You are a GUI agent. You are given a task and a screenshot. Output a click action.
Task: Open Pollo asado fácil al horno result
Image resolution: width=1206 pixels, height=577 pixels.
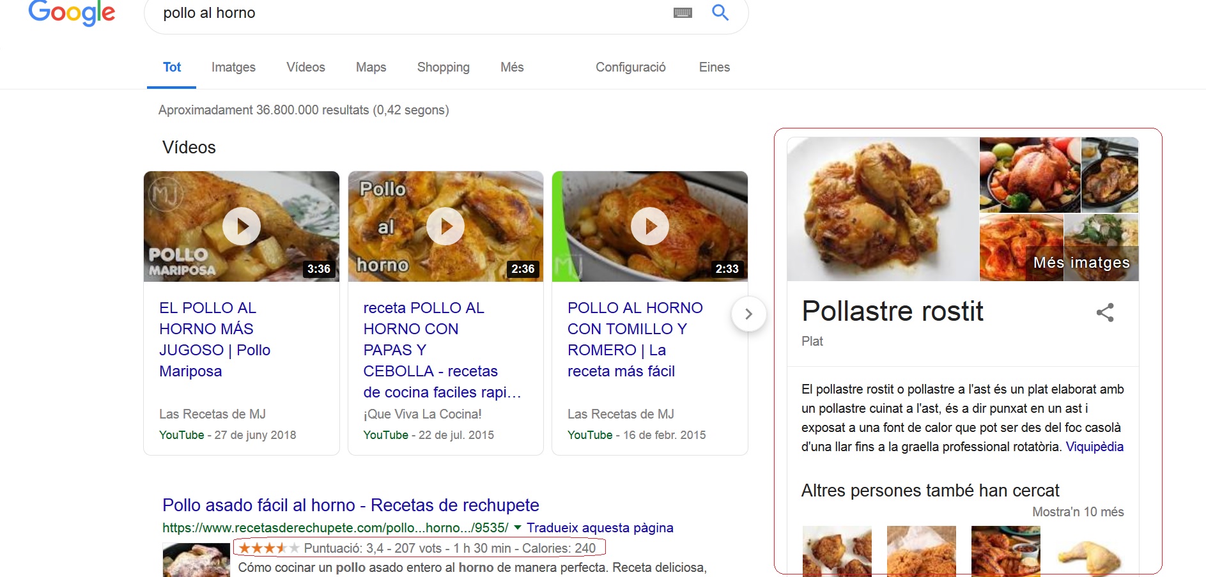tap(350, 505)
